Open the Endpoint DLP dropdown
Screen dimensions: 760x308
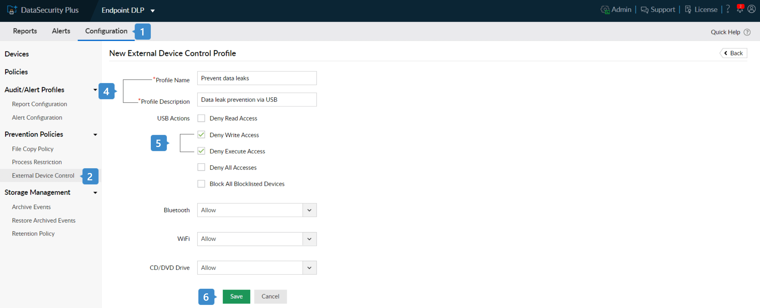(153, 10)
